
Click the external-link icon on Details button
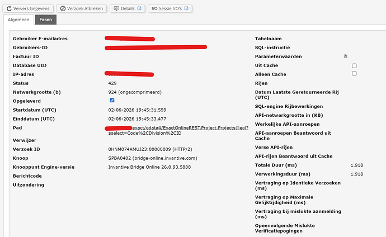139,8
